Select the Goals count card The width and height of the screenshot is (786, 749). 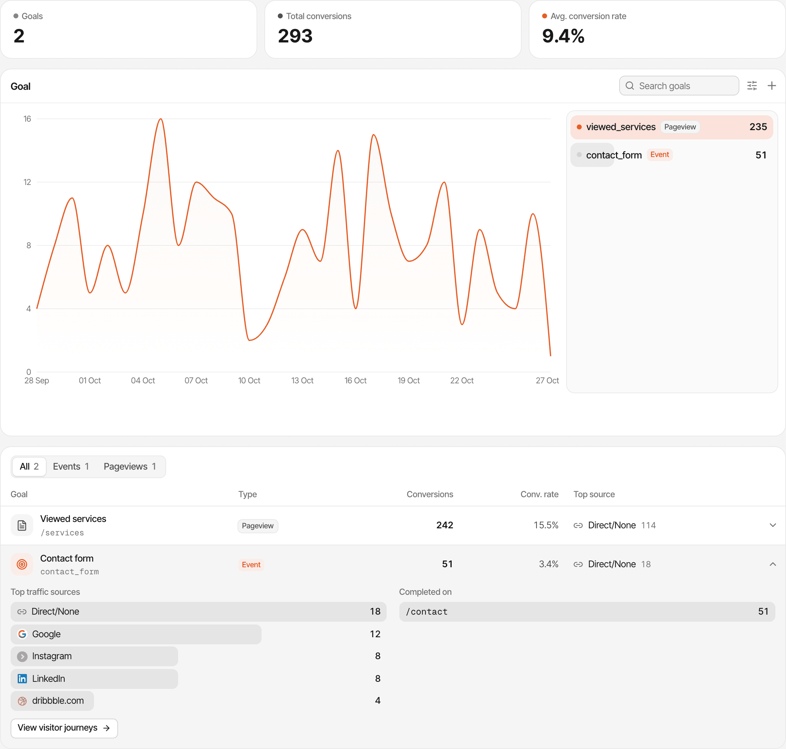coord(129,29)
